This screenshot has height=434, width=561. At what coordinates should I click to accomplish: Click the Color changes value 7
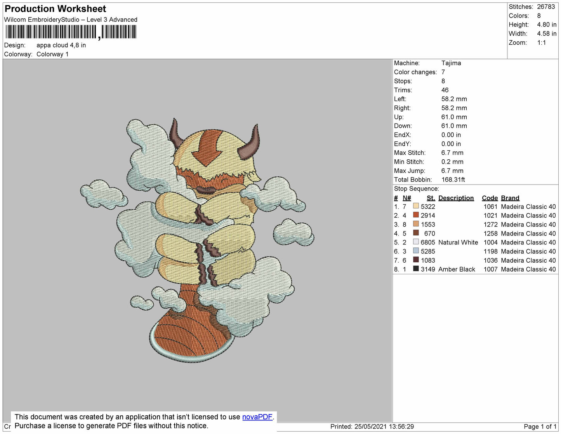[443, 72]
